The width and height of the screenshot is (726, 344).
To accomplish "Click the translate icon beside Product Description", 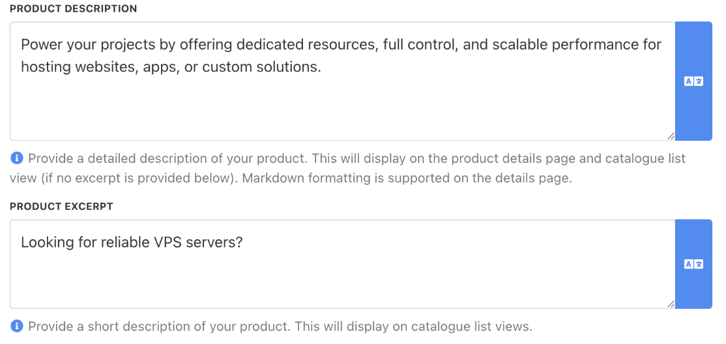I will pos(693,81).
